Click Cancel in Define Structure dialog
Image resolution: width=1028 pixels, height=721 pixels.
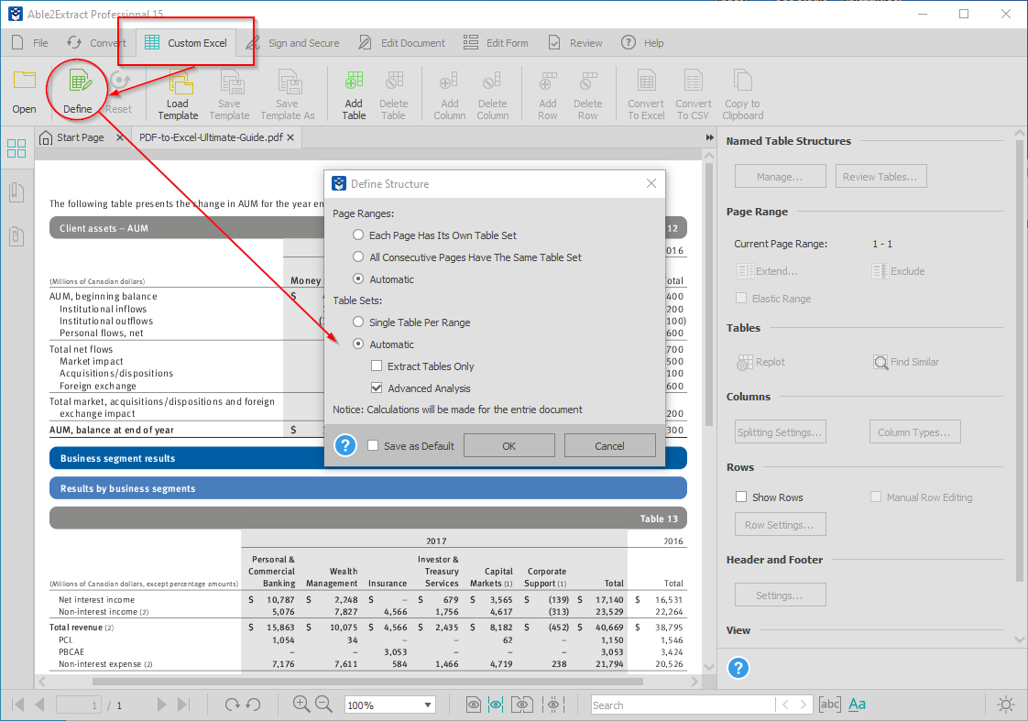(x=609, y=446)
